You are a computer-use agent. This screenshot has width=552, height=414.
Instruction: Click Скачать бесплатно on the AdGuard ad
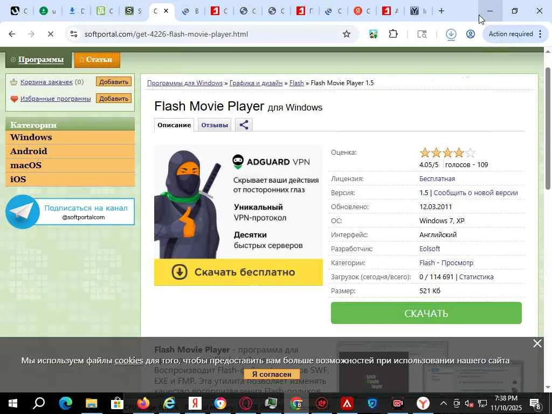238,272
